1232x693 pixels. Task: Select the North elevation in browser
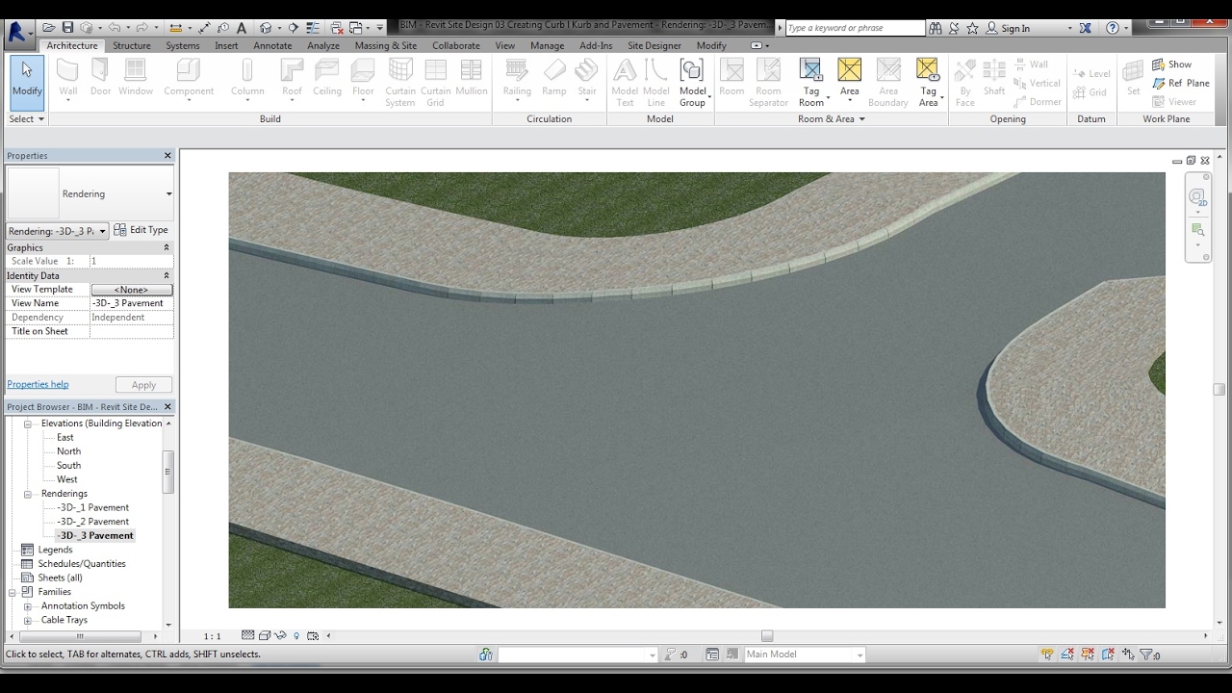click(x=68, y=451)
